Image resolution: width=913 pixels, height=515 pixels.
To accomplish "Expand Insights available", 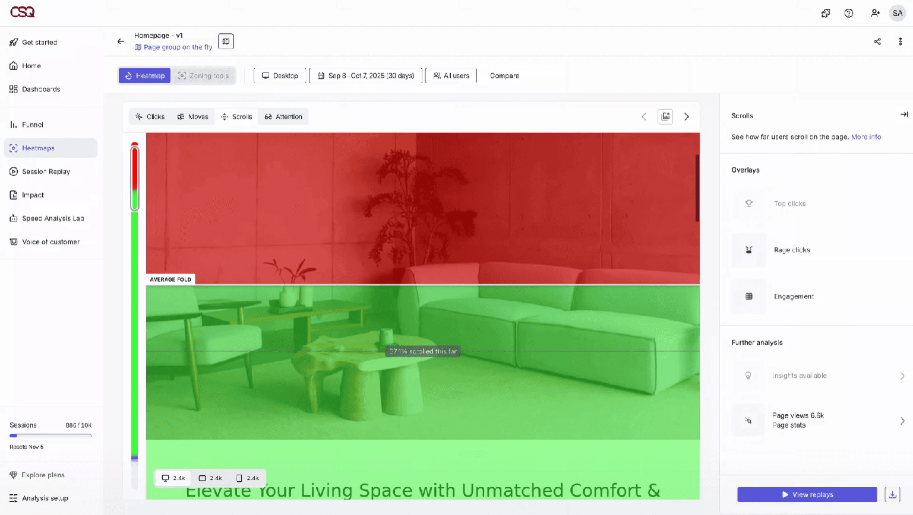I will 819,376.
